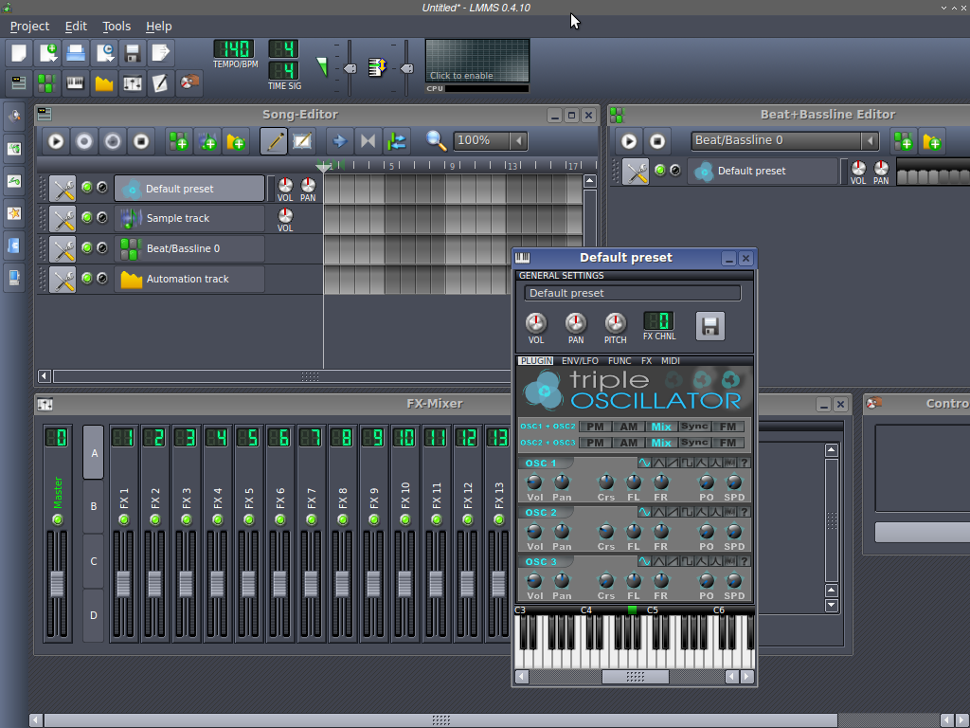The height and width of the screenshot is (728, 970).
Task: Open the Tools menu
Action: [x=117, y=26]
